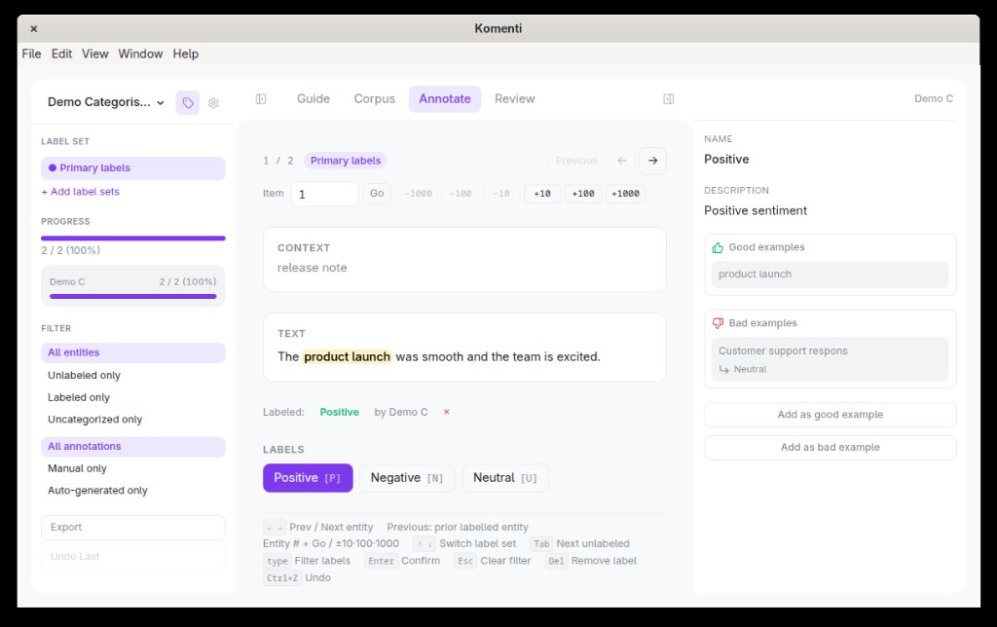
Task: Apply the Negative [N] label
Action: (x=407, y=478)
